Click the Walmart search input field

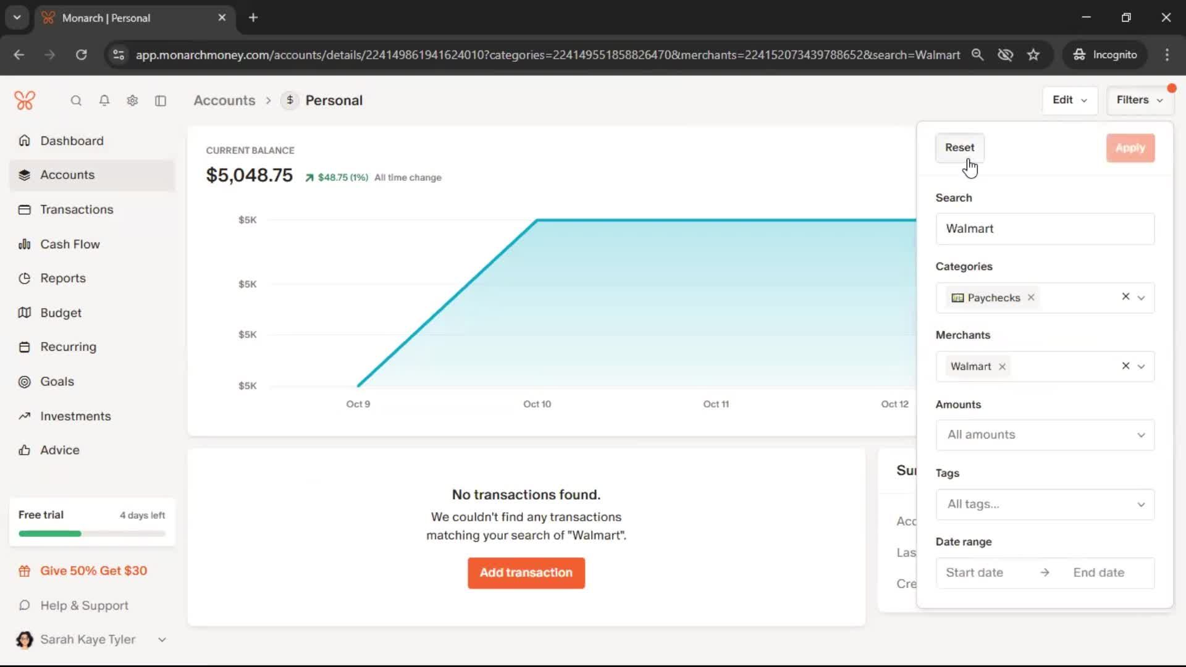pos(1045,229)
